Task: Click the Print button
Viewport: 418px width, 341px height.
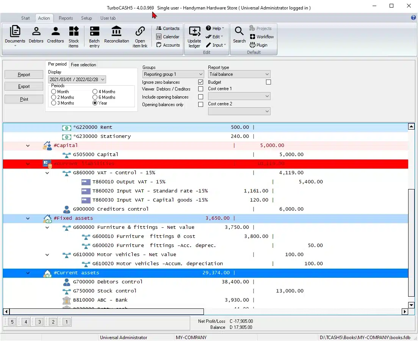Action: coord(23,99)
